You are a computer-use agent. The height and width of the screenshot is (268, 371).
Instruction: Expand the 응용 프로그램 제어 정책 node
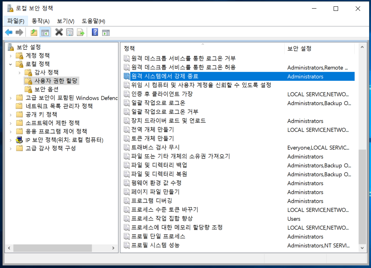coord(10,132)
